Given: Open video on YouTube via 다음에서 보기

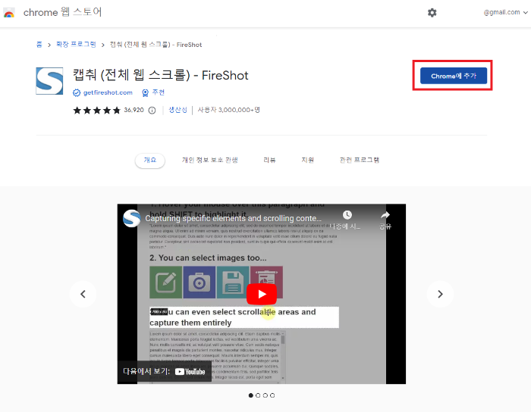Looking at the screenshot, I should pos(165,371).
